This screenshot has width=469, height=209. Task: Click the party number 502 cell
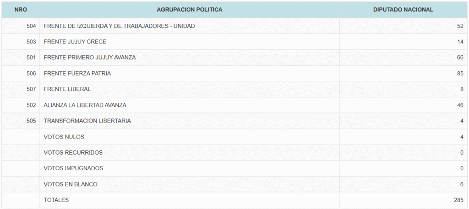click(31, 105)
